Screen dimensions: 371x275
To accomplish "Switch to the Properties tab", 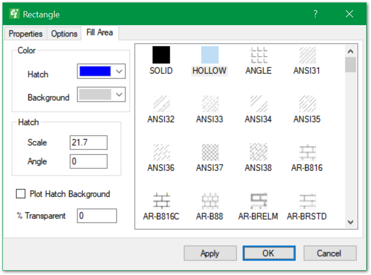I will pos(26,34).
